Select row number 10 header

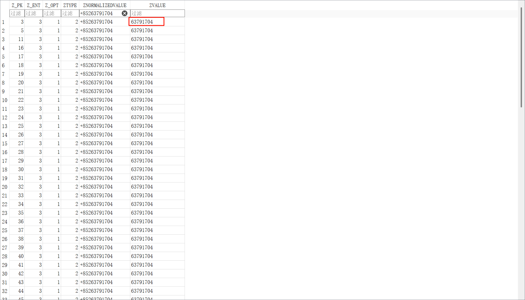tap(5, 100)
